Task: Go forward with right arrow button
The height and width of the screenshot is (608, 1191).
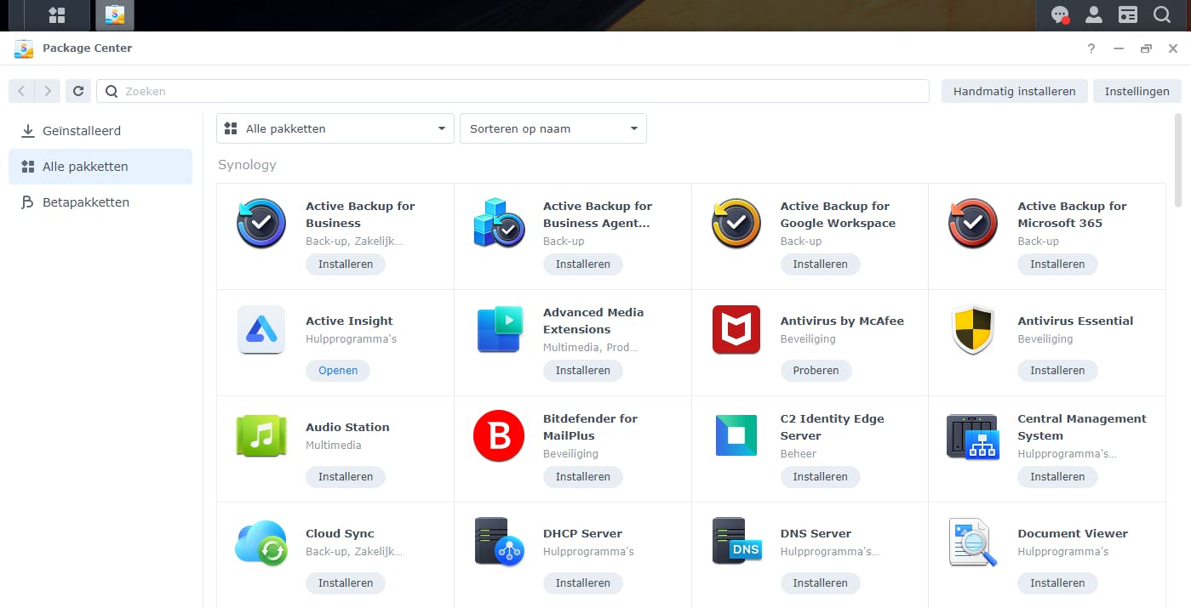Action: 48,91
